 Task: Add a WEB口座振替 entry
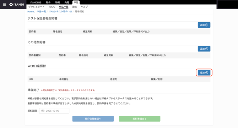(204, 73)
